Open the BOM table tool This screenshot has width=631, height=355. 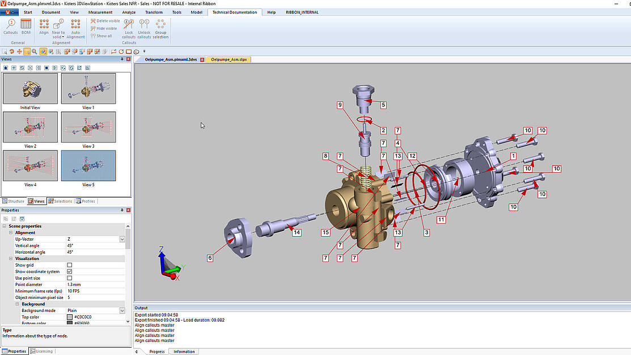pyautogui.click(x=26, y=27)
